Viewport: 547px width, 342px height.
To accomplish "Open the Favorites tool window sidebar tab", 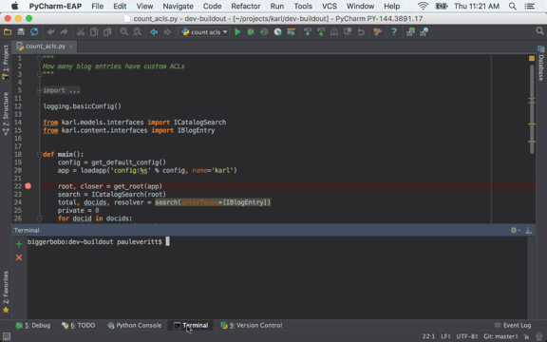I will click(x=6, y=292).
